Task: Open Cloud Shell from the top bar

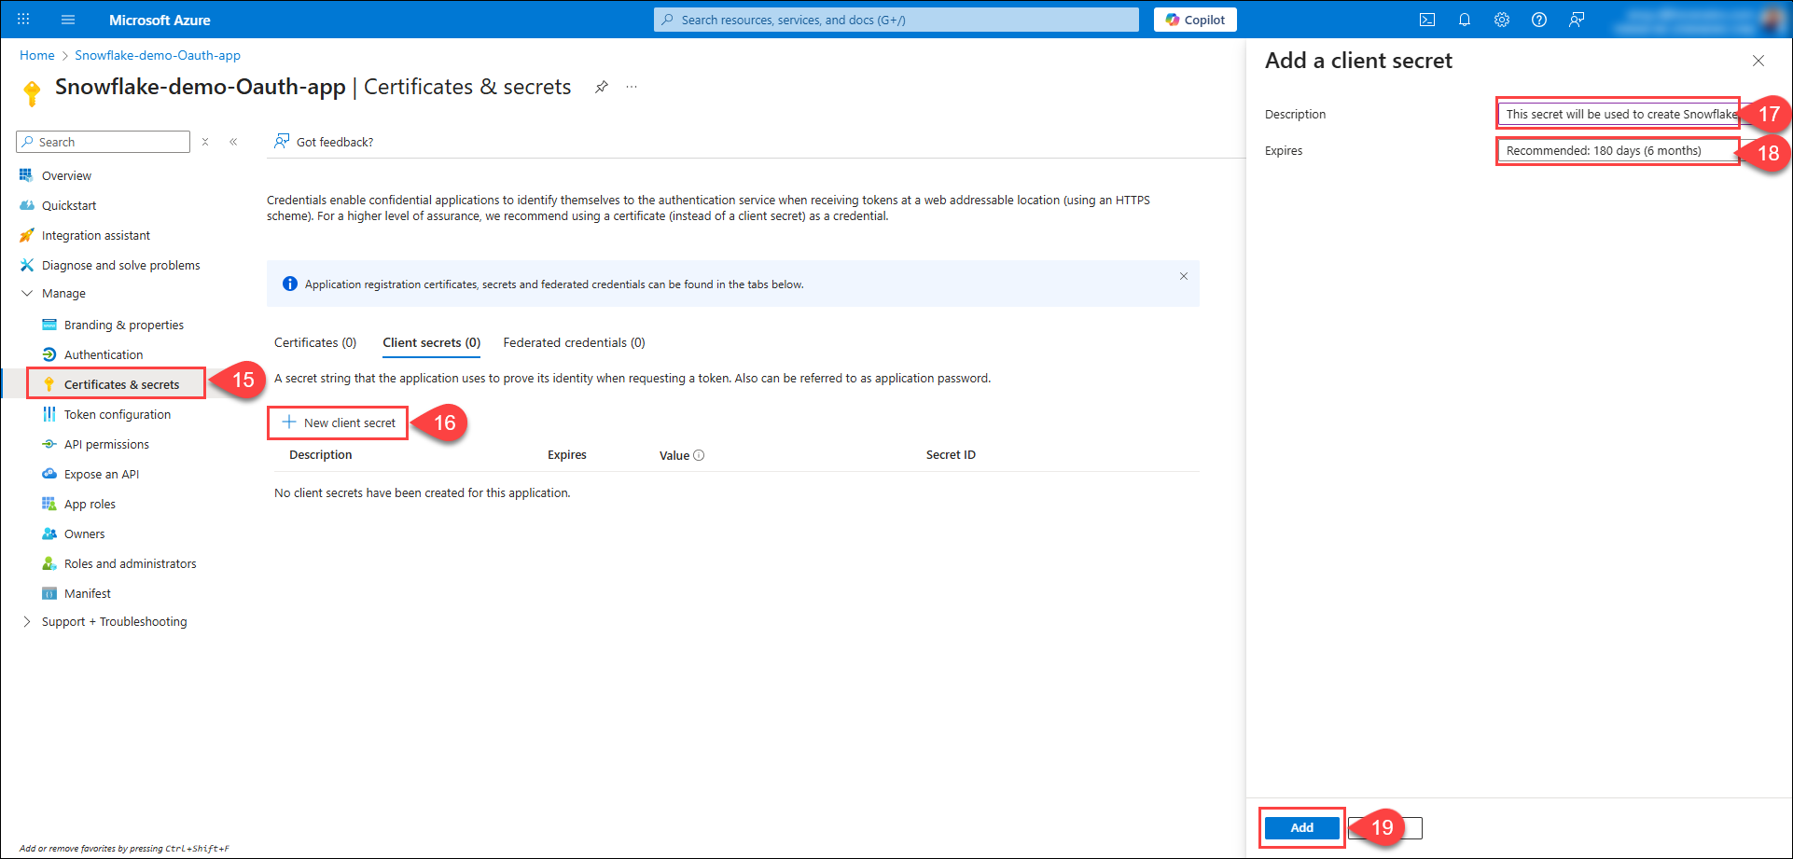Action: coord(1427,20)
